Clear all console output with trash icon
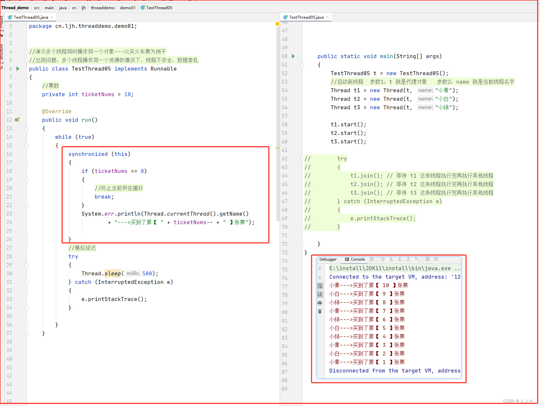Viewport: 540px width, 406px height. coord(320,311)
